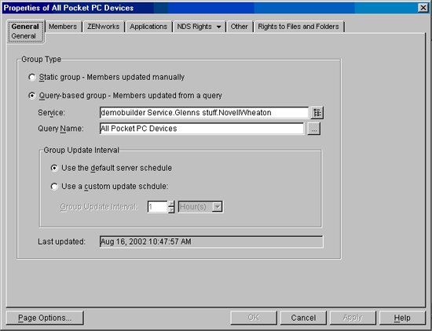Click the Last updated date field
The width and height of the screenshot is (432, 331).
(211, 242)
